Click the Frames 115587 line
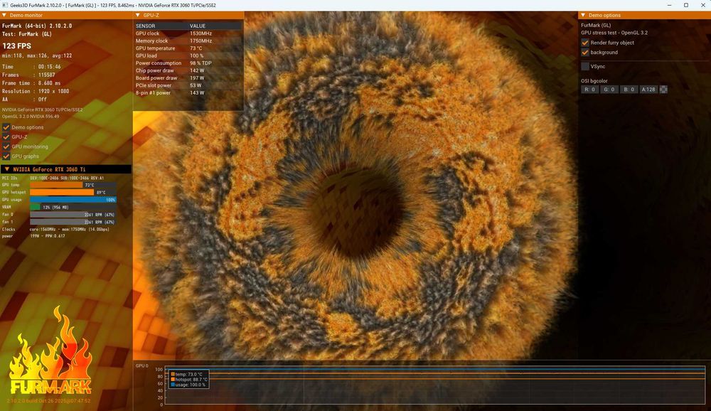The width and height of the screenshot is (711, 411). coord(28,75)
